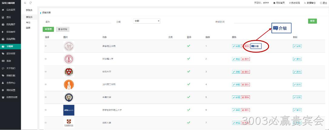The image size is (329, 130).
Task: Tick the checkbox for the Harvard row
Action: [46, 72]
